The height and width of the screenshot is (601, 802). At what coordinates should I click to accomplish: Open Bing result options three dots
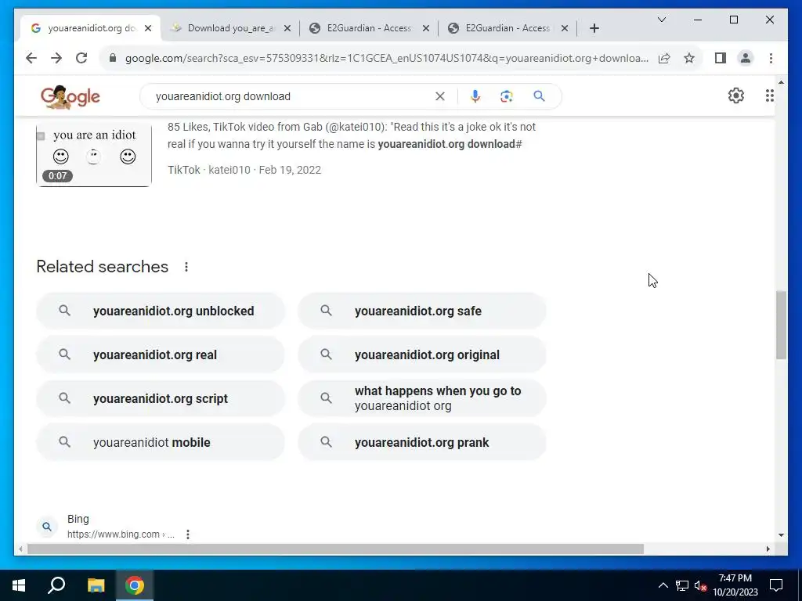pos(188,534)
